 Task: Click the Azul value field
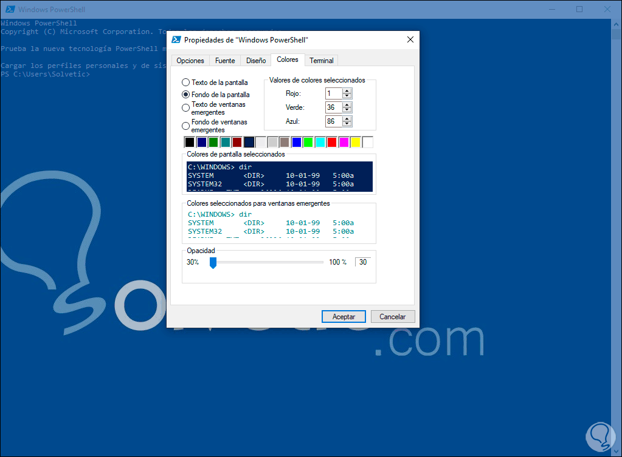334,121
